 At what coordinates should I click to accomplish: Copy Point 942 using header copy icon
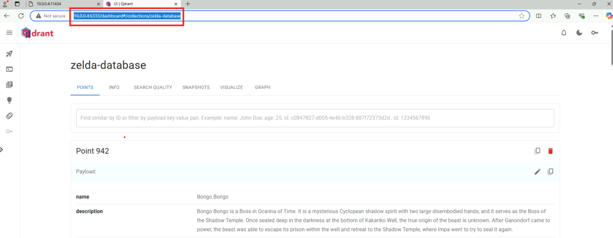(x=538, y=151)
